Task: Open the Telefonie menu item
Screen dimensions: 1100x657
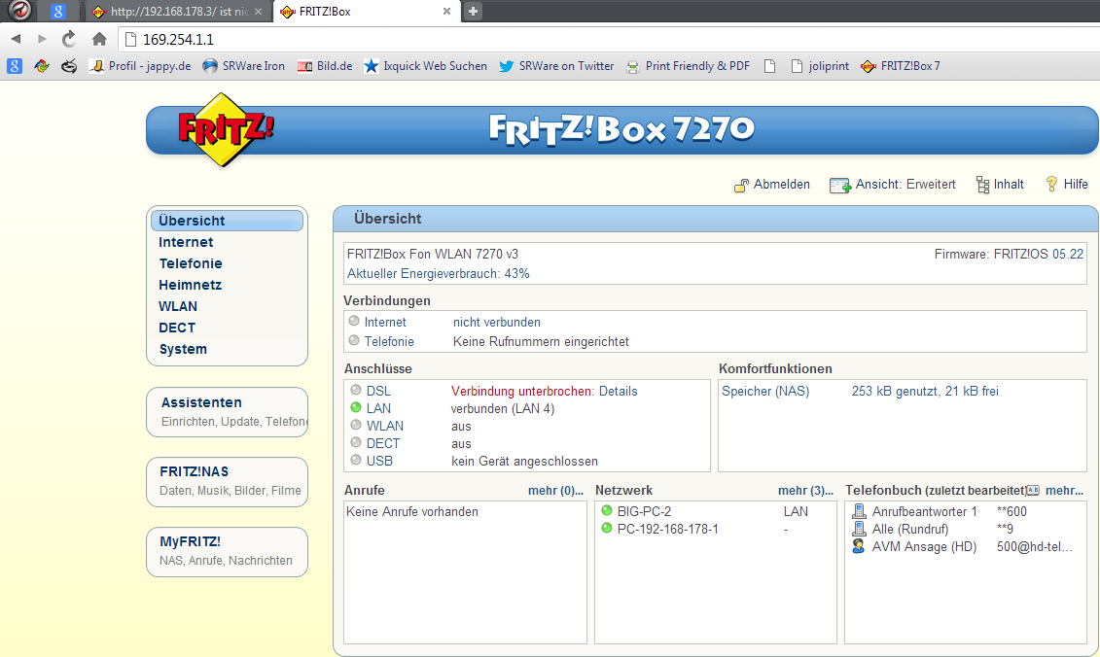Action: click(x=190, y=263)
